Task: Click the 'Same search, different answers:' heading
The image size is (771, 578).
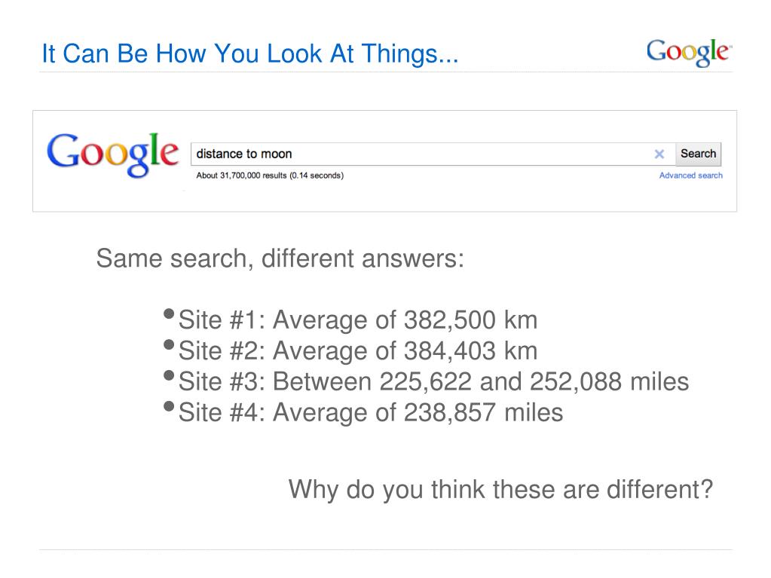Action: 280,258
